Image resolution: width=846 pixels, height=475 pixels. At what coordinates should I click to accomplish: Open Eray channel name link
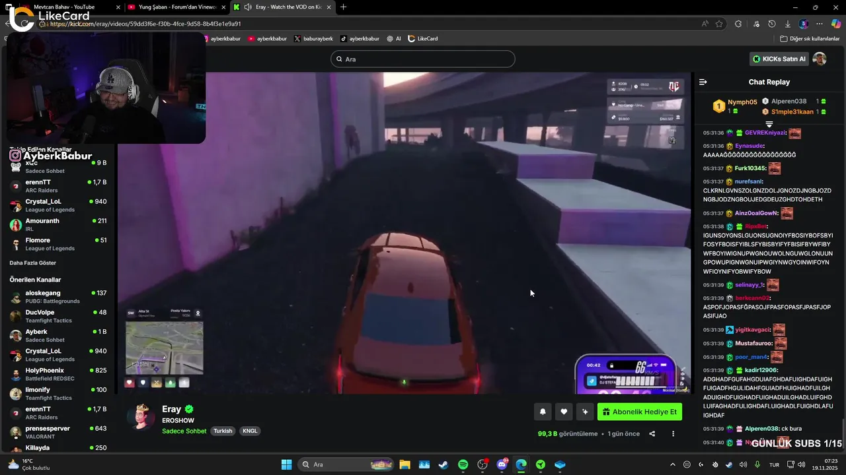pyautogui.click(x=171, y=409)
